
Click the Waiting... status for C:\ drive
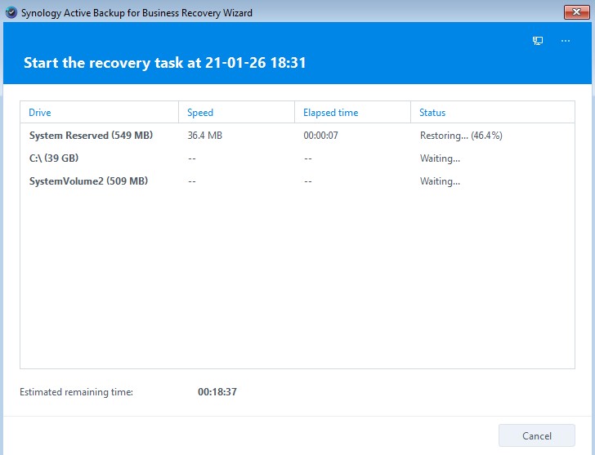coord(440,158)
